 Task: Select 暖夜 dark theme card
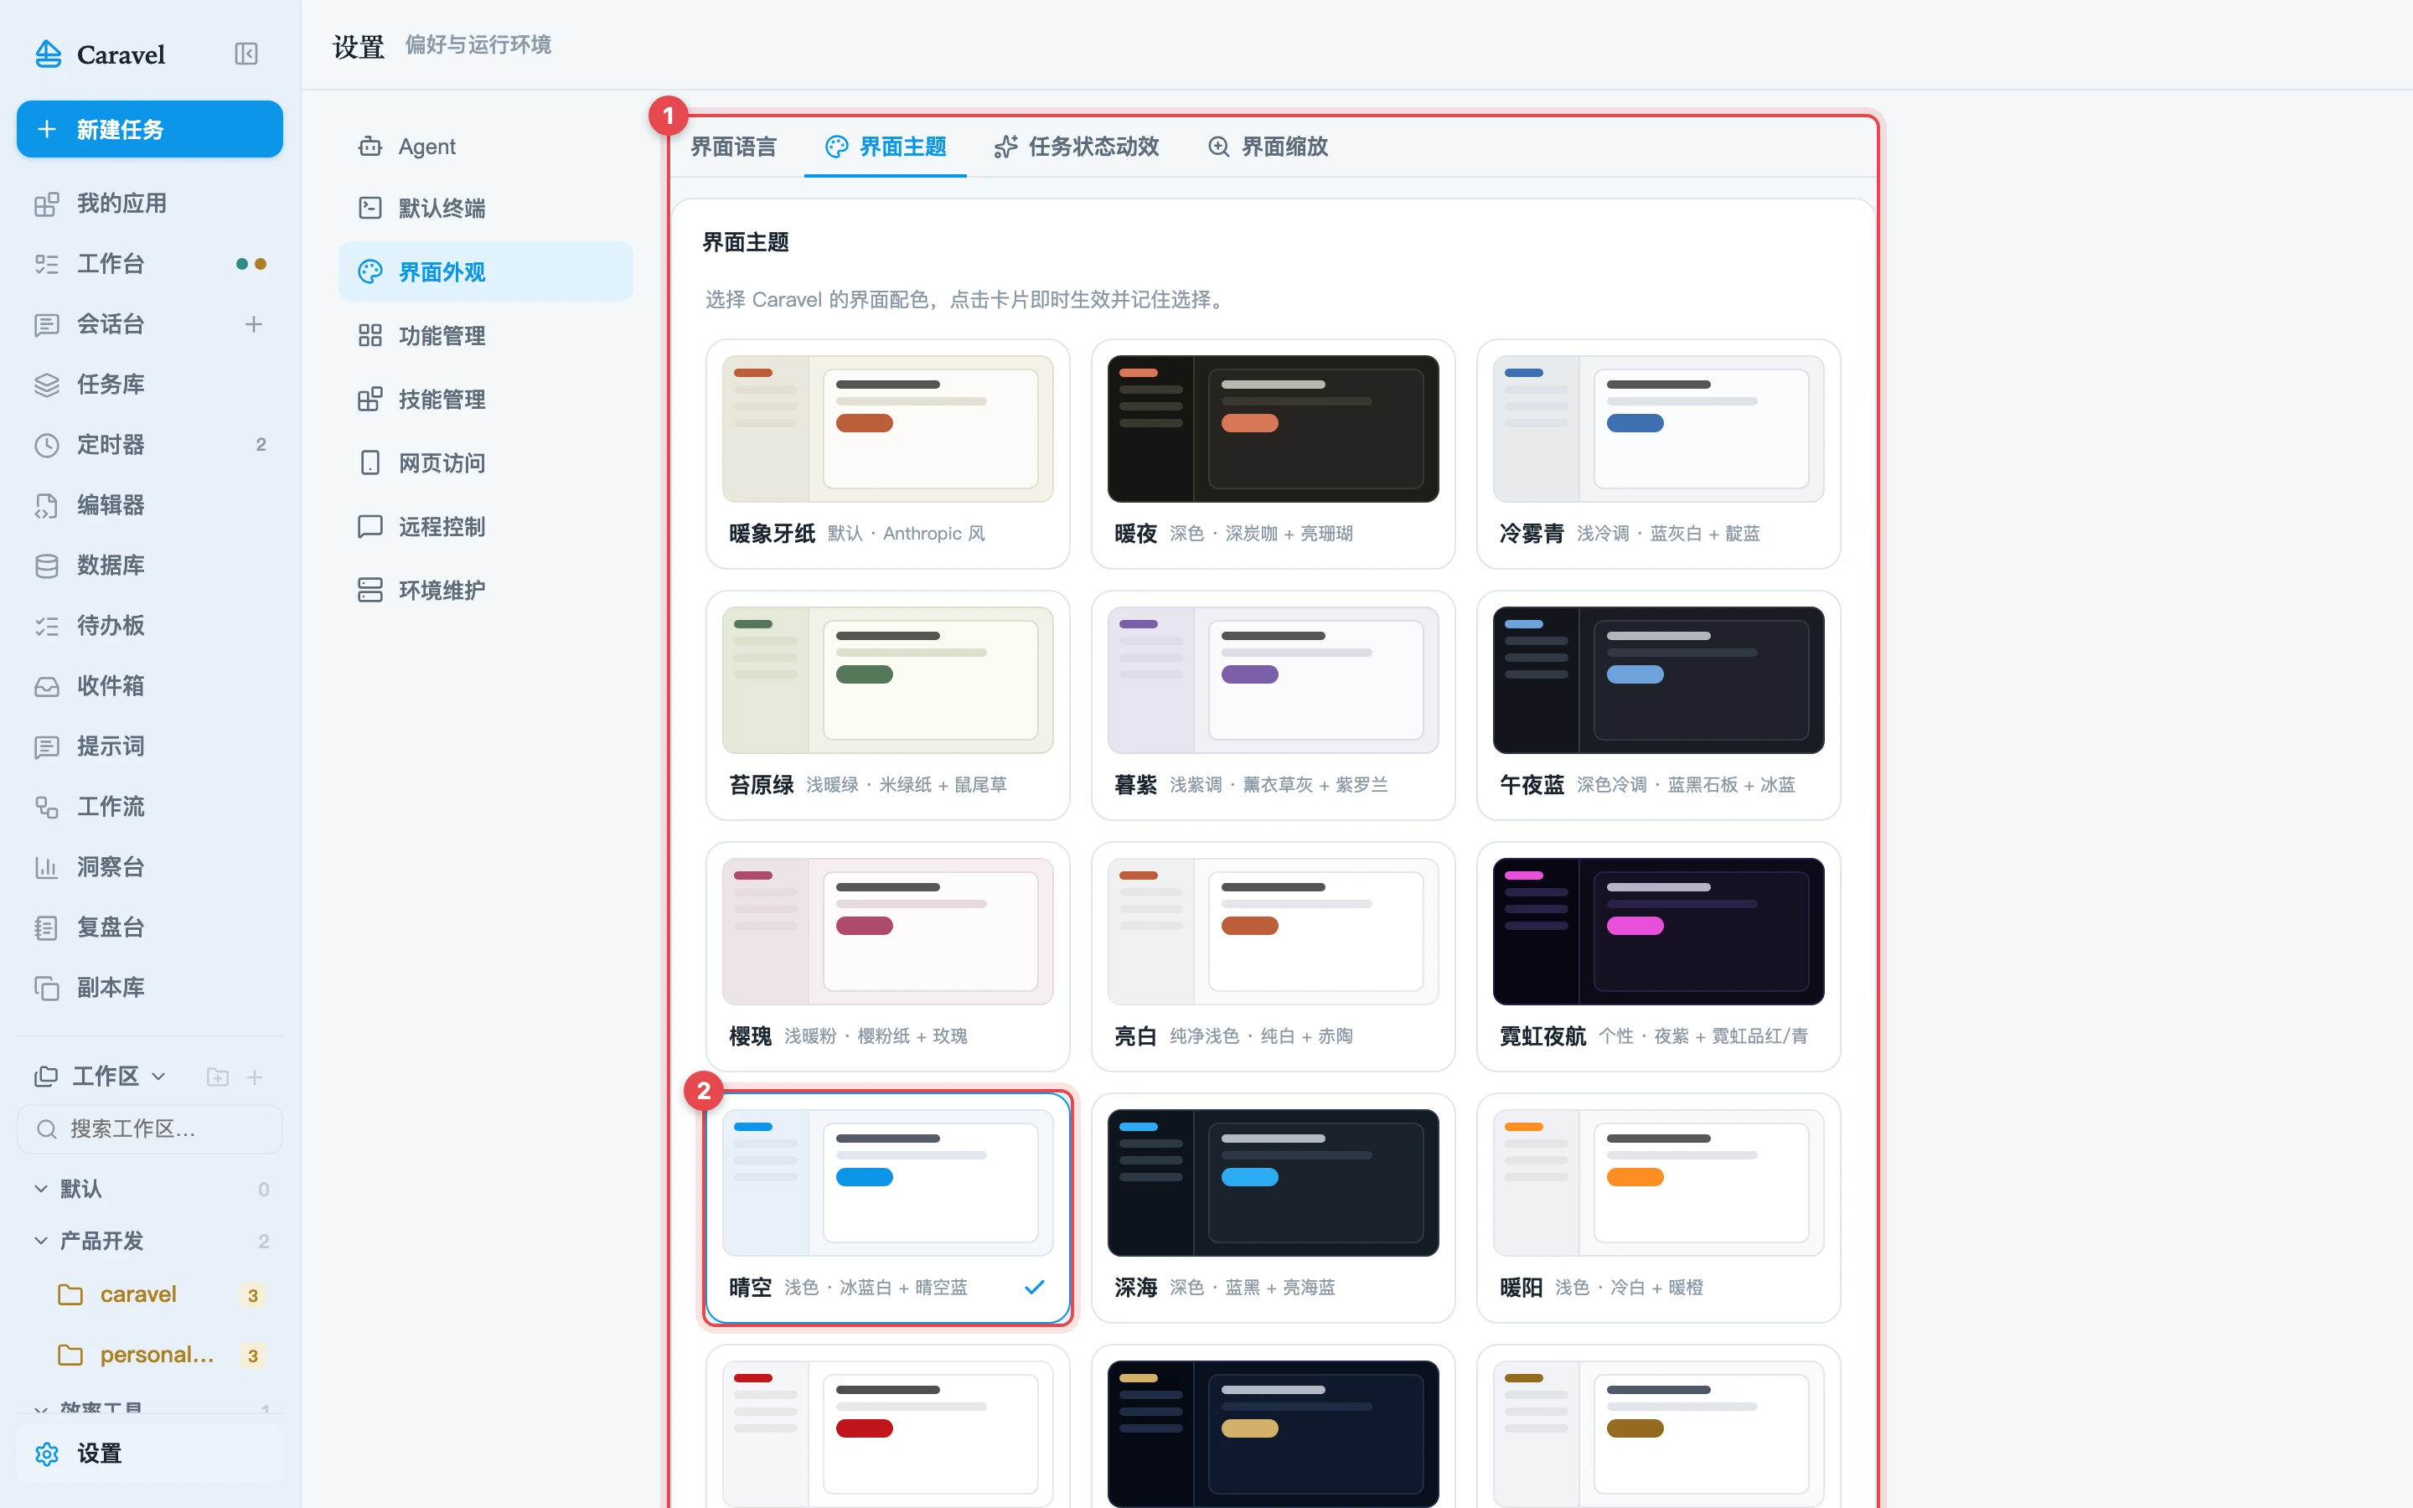point(1274,455)
